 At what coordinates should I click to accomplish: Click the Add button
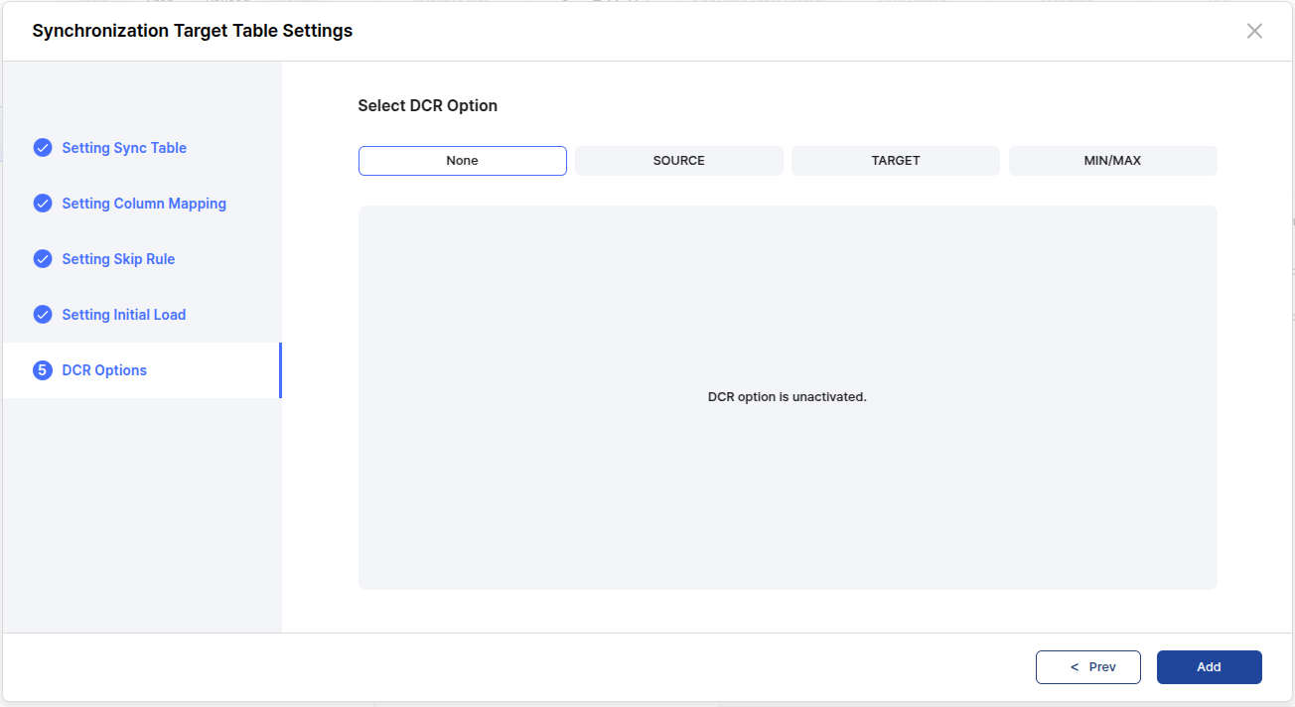[1209, 667]
